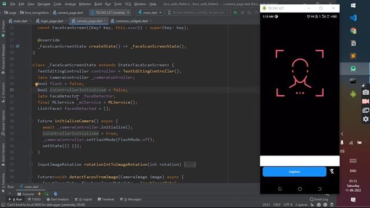Open Sublime Text from taskbar

coord(353,56)
